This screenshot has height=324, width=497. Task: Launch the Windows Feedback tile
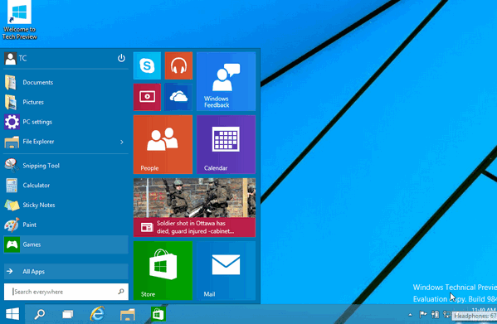pos(226,82)
